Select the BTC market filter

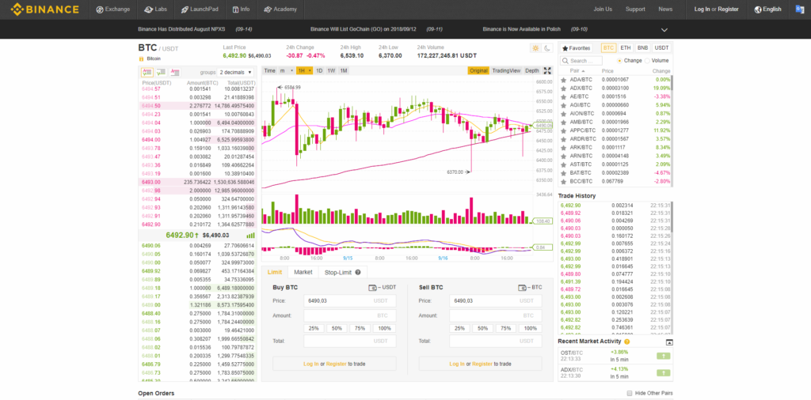[609, 48]
